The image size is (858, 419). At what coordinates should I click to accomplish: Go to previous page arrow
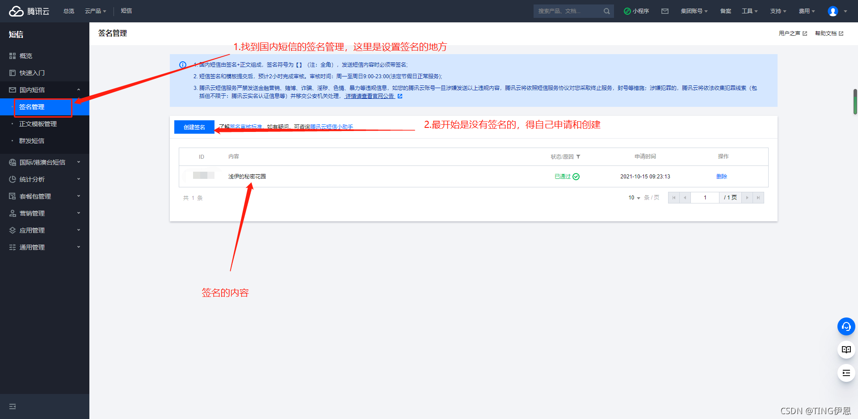[685, 198]
